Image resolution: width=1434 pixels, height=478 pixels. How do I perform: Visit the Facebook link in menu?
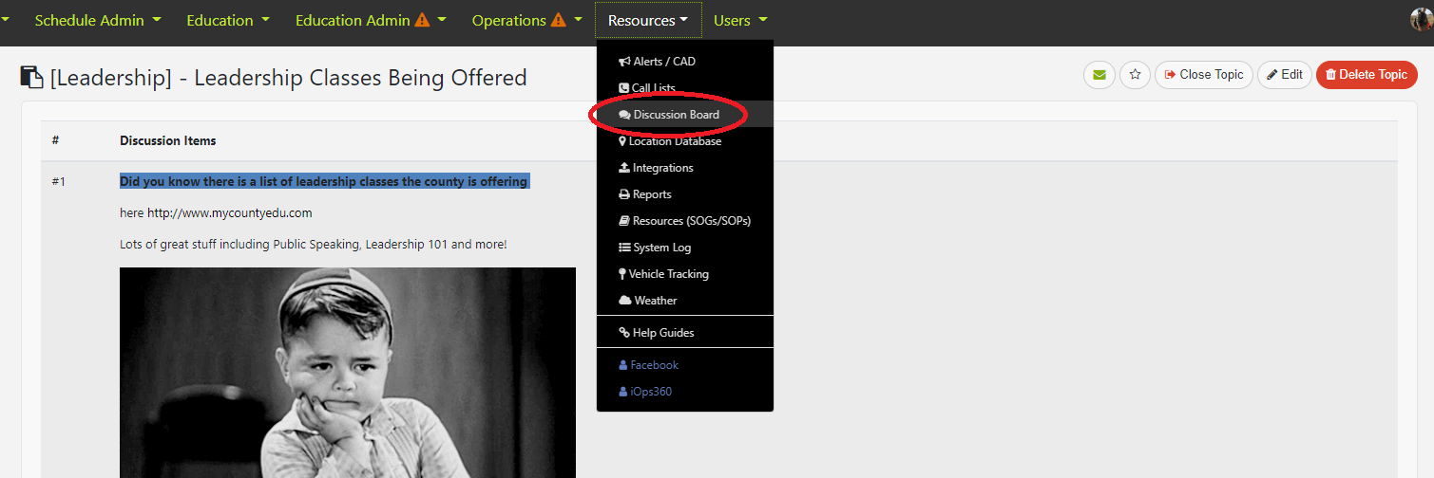685,365
